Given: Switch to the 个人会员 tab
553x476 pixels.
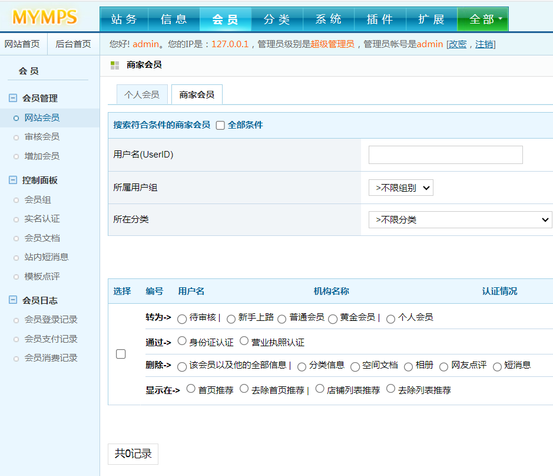Looking at the screenshot, I should 142,94.
